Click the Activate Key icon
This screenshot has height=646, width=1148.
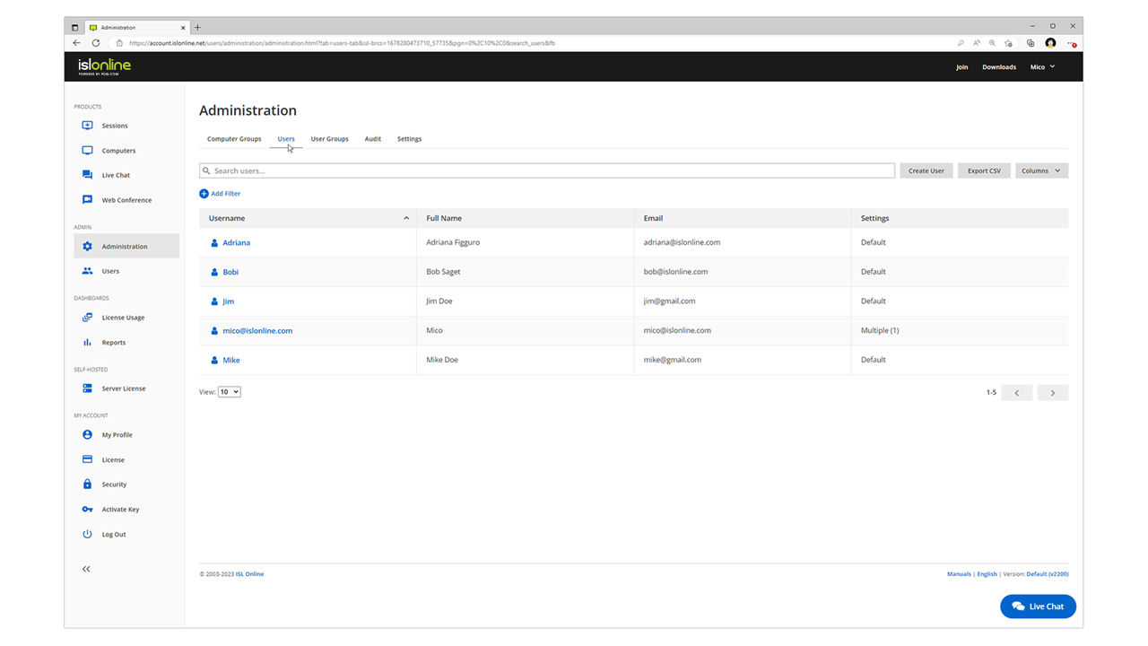pos(87,510)
